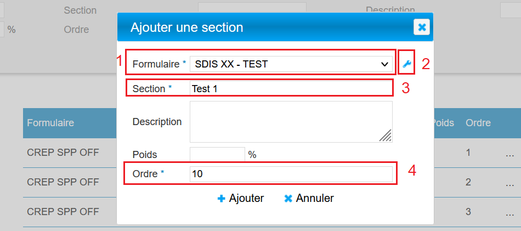The height and width of the screenshot is (231, 521).
Task: Sort by the Formulaire column header
Action: (50, 123)
